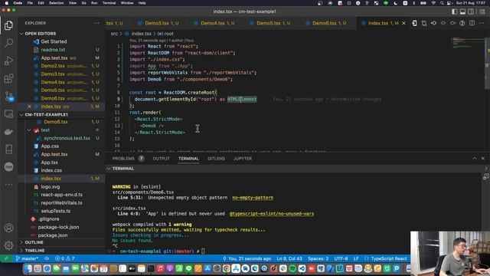Switch to the GITLENS panel tab

click(216, 159)
